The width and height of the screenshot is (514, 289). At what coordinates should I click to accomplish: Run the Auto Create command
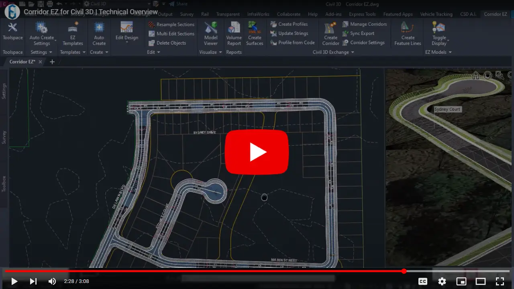(x=99, y=34)
